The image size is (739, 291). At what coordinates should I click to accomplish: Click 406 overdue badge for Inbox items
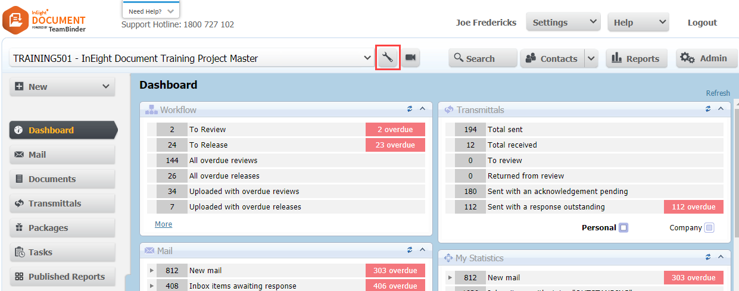click(395, 286)
